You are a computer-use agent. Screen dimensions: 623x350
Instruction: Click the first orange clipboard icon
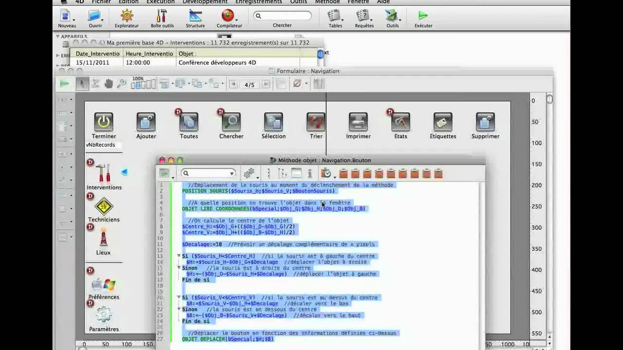point(343,174)
